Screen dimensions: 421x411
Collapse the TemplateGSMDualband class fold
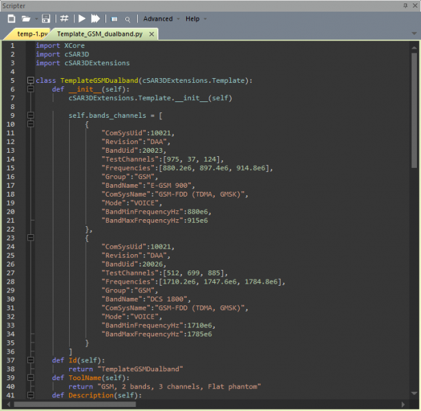click(30, 80)
